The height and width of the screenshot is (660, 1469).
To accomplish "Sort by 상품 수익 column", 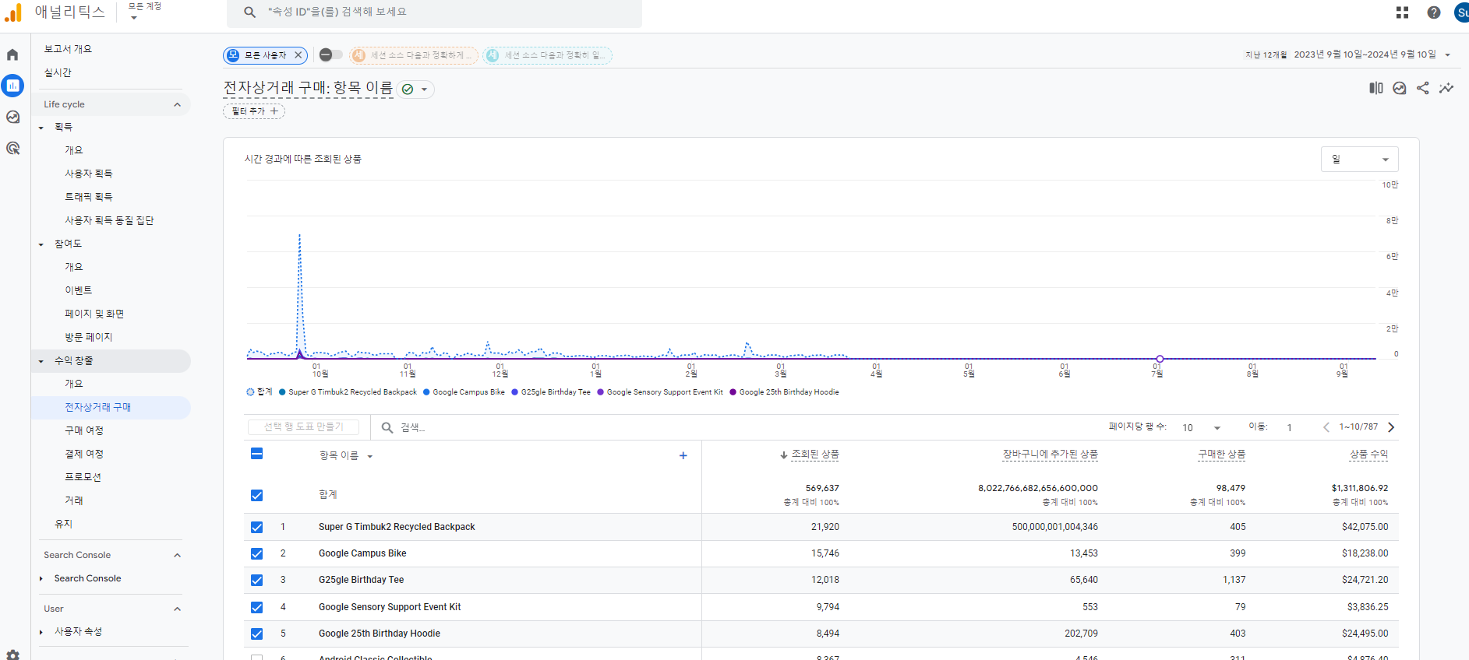I will pos(1368,455).
